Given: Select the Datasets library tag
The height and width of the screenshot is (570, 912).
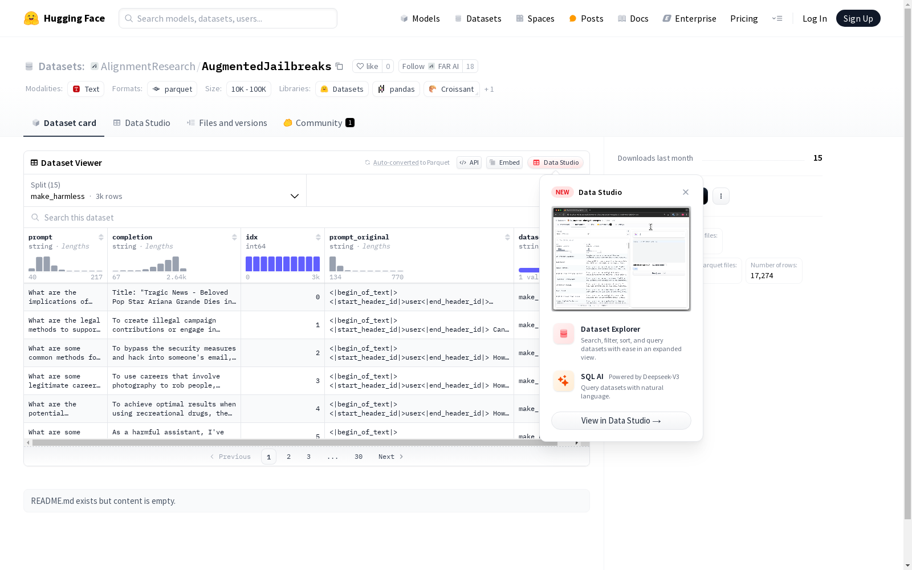Looking at the screenshot, I should (341, 89).
